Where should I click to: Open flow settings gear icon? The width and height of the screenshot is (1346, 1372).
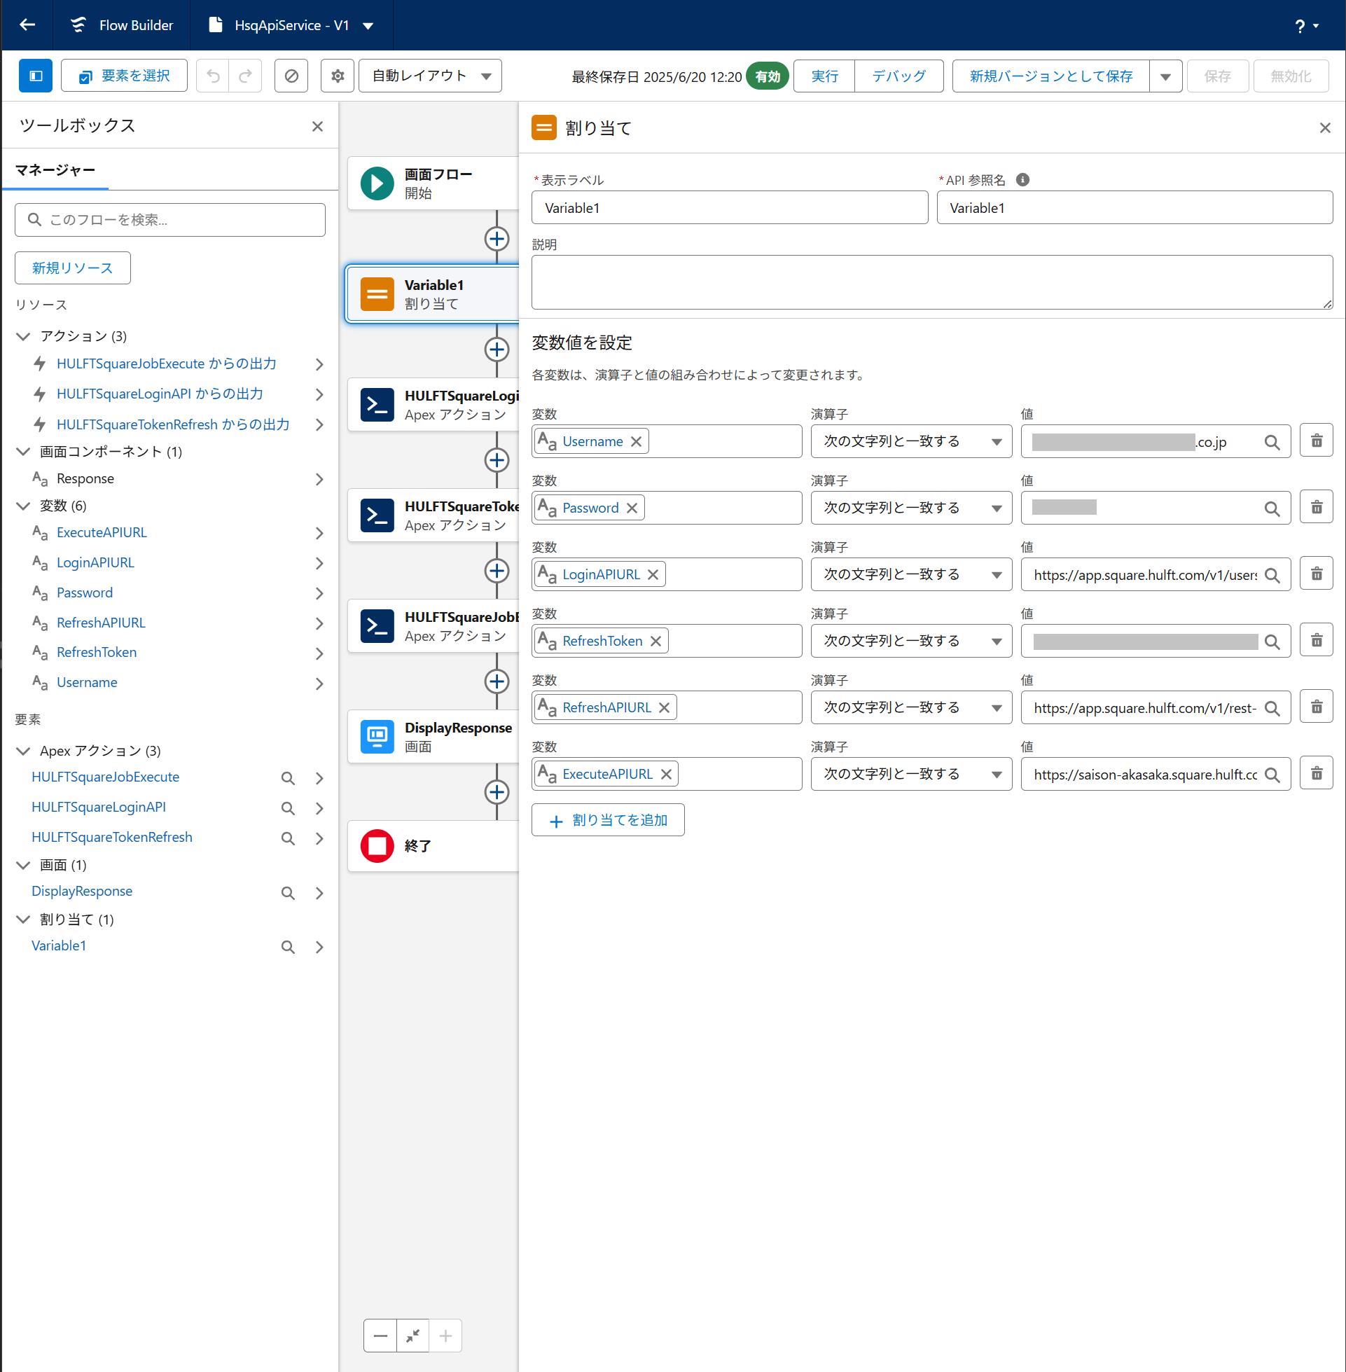click(338, 76)
